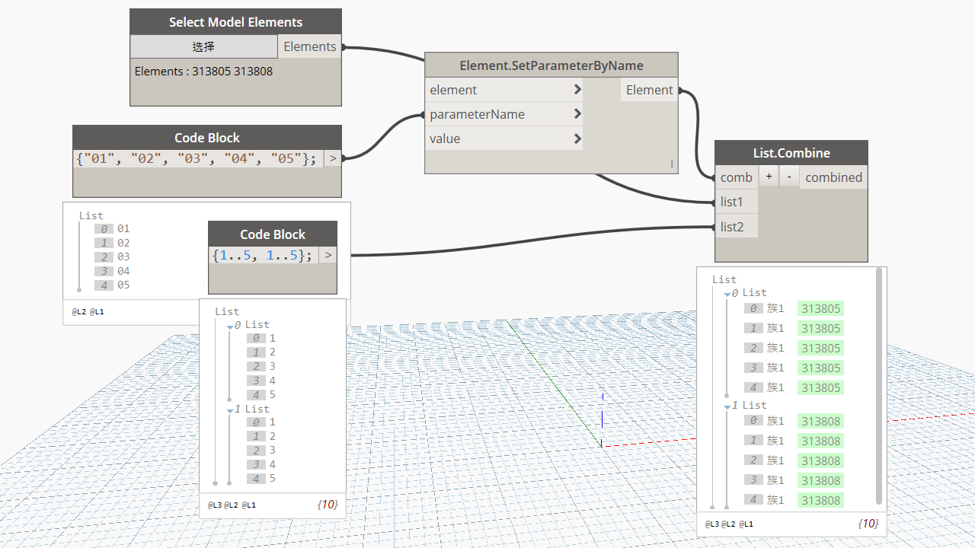Click the 313805 ID at index 0 of the first sublist

[820, 308]
